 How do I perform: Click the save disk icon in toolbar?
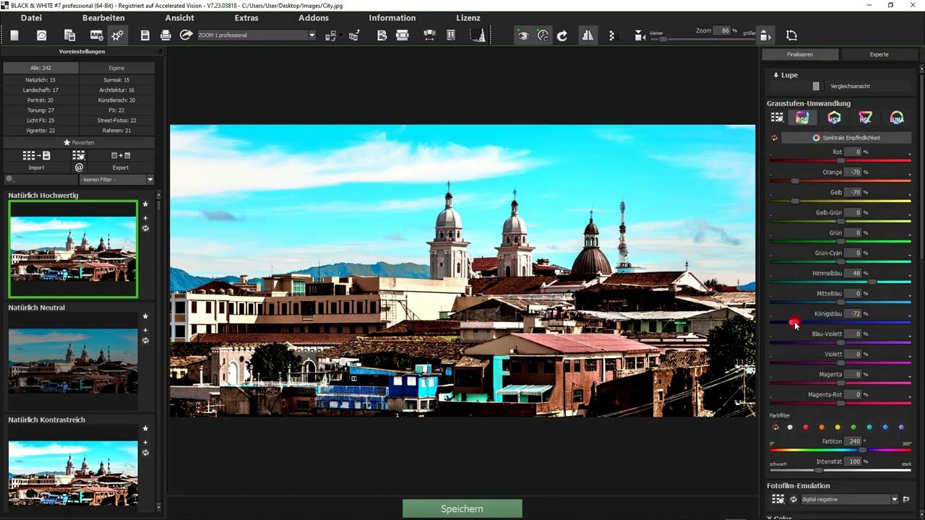[145, 35]
